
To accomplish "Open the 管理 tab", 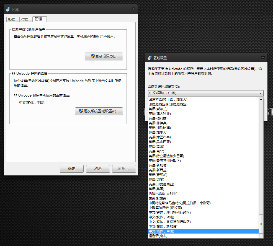I will 38,19.
